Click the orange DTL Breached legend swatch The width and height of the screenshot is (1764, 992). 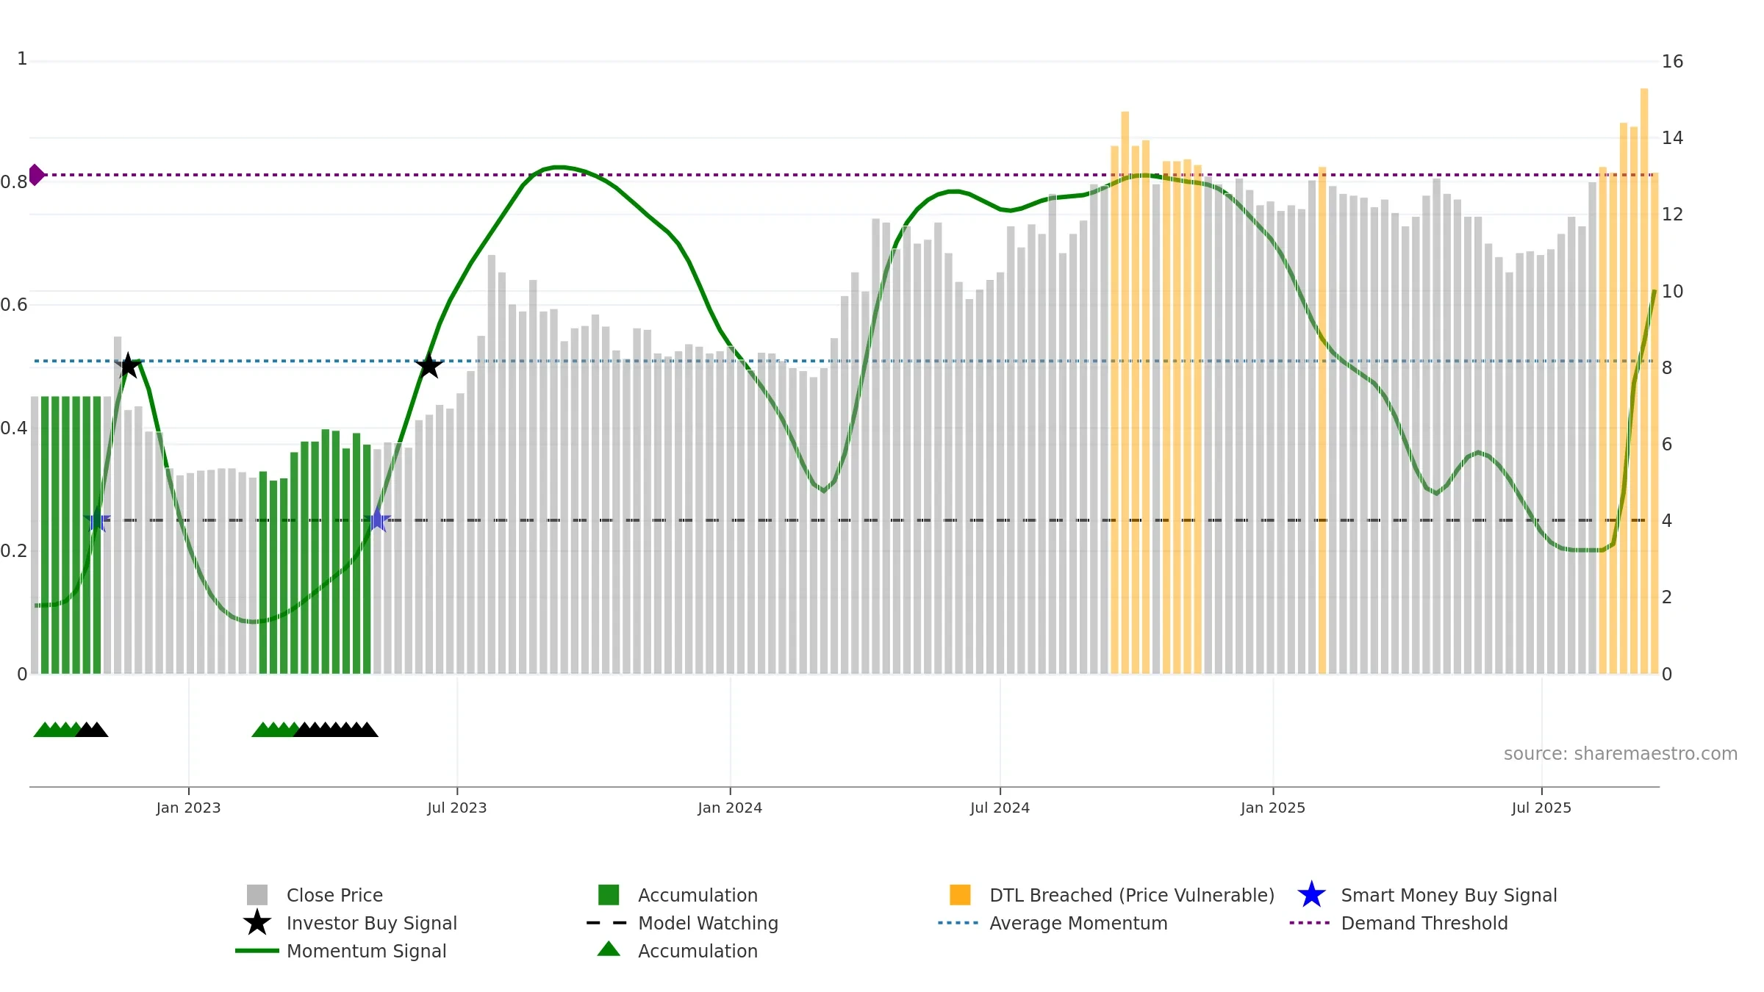[x=960, y=895]
